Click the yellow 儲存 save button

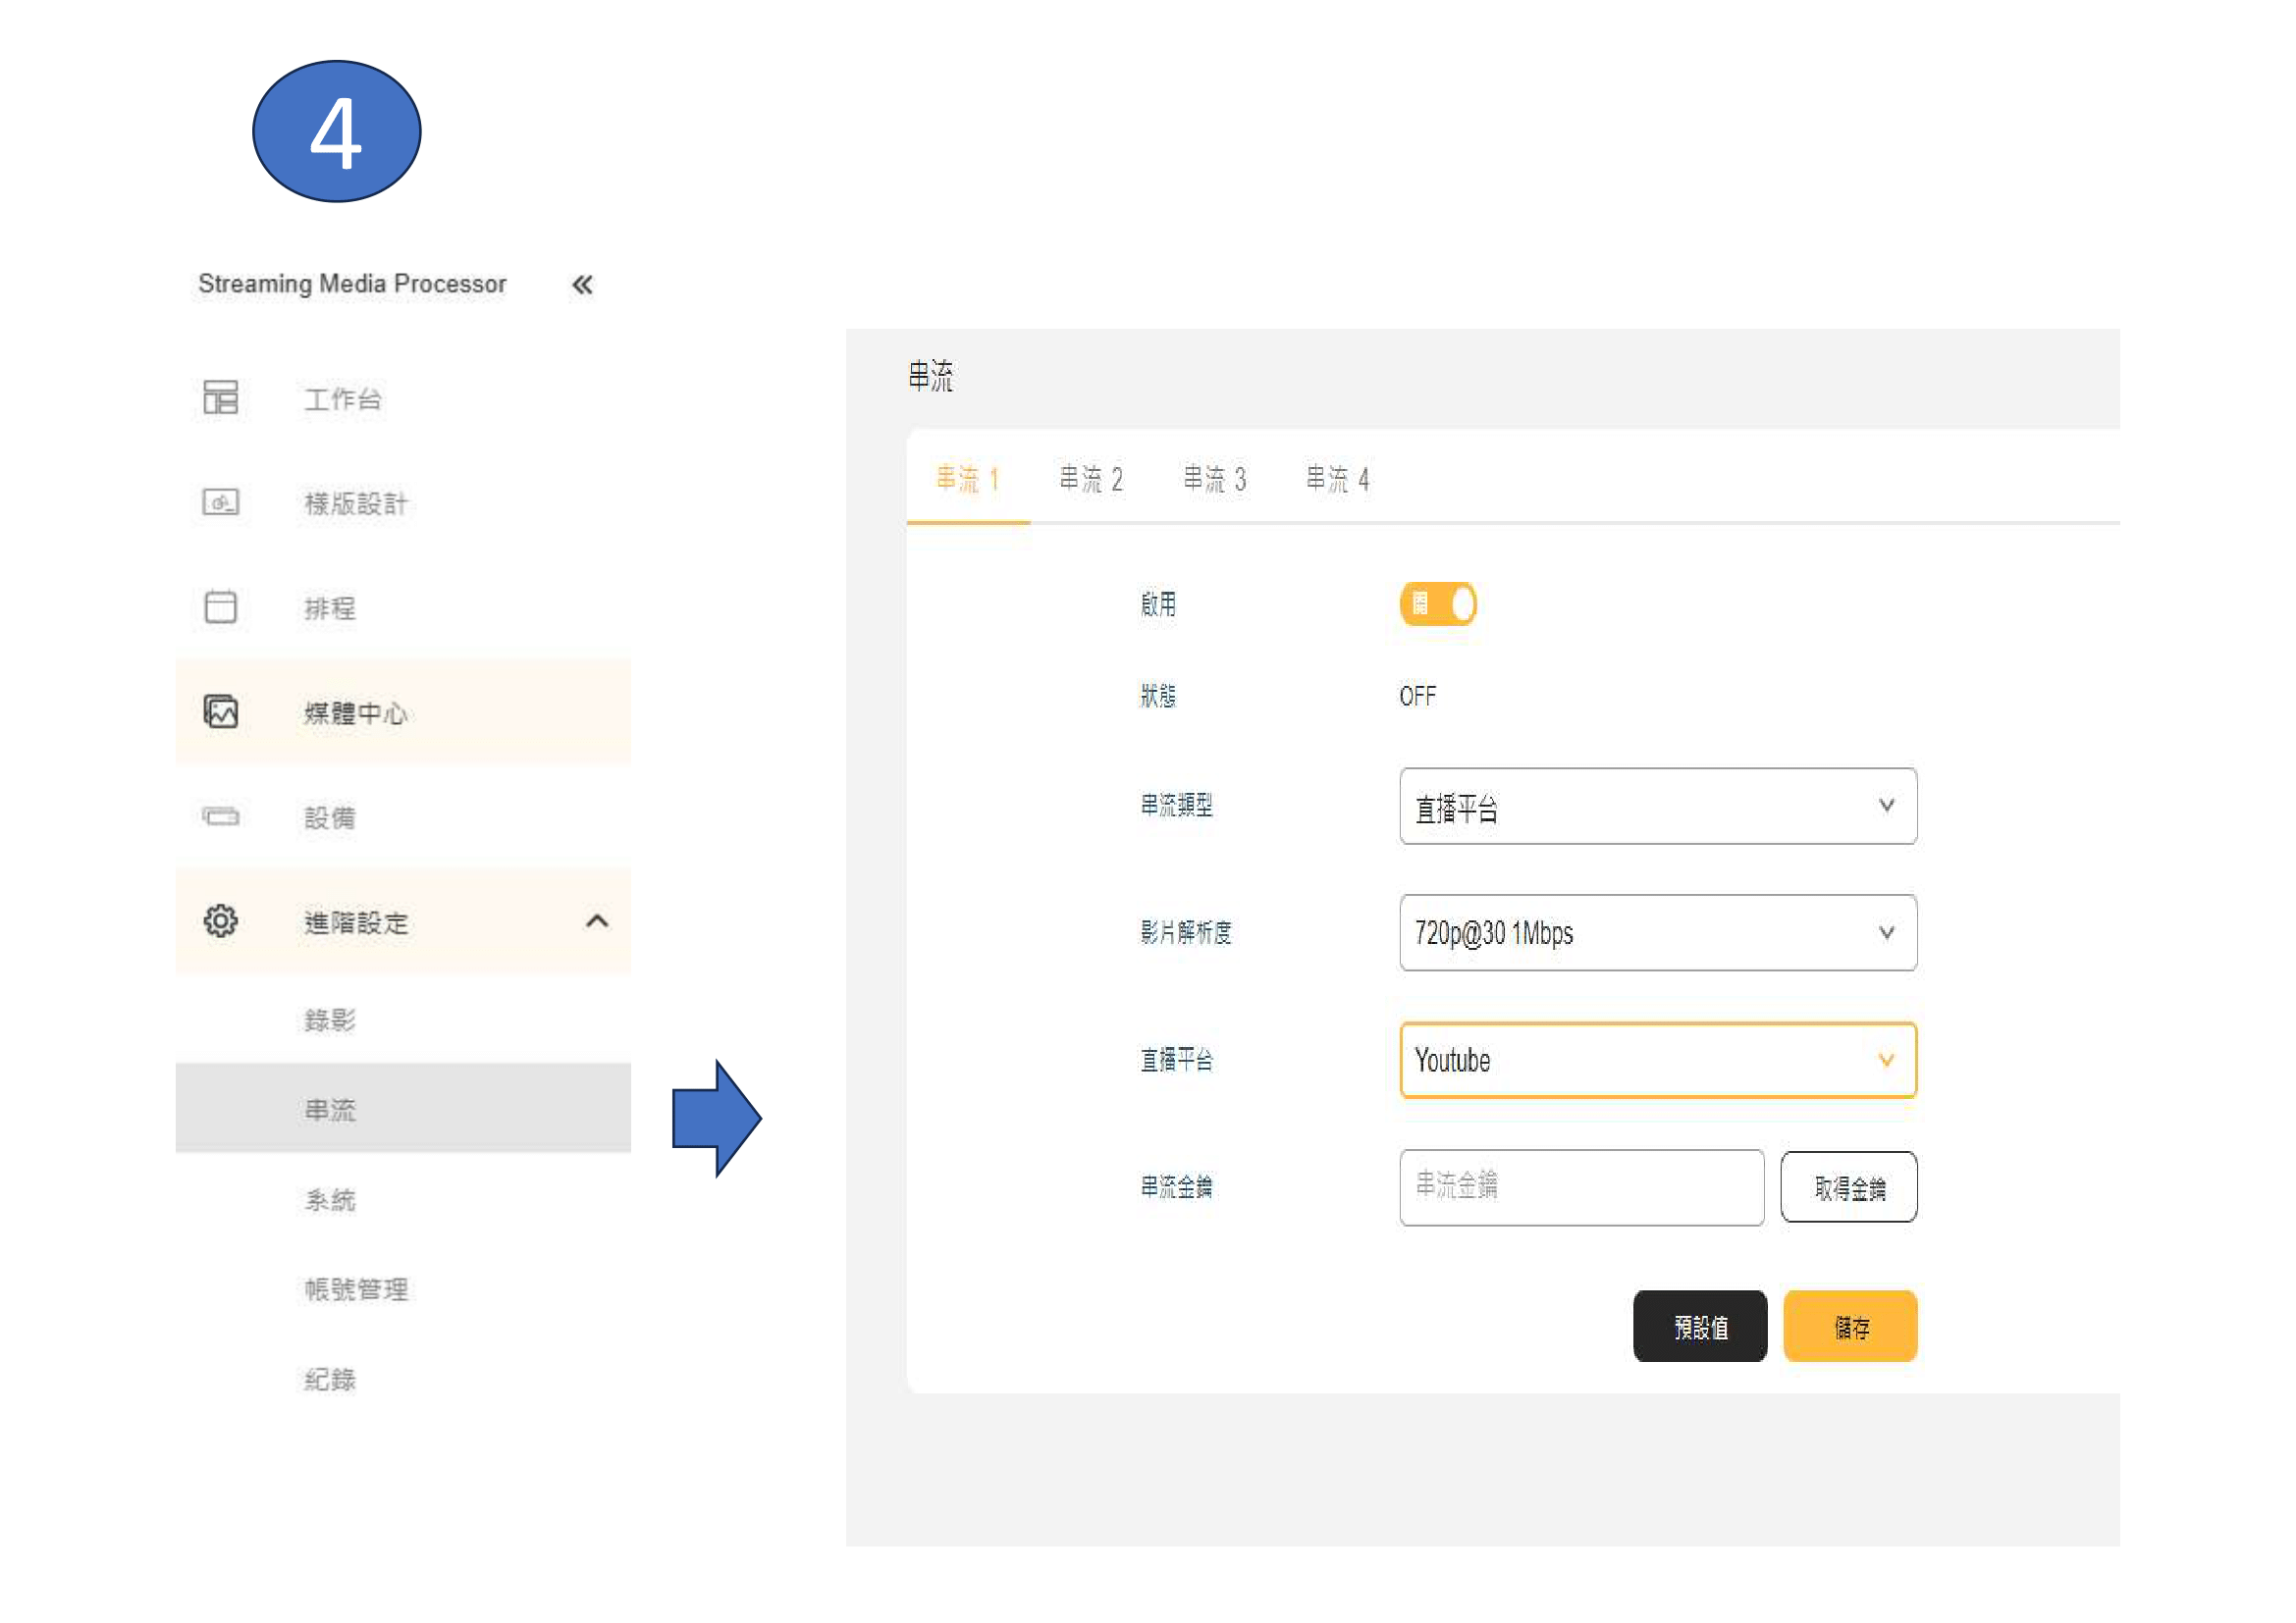[1849, 1327]
